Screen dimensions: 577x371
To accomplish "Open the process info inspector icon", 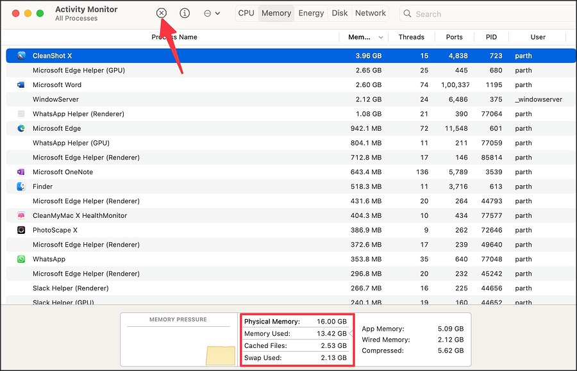I will (185, 13).
